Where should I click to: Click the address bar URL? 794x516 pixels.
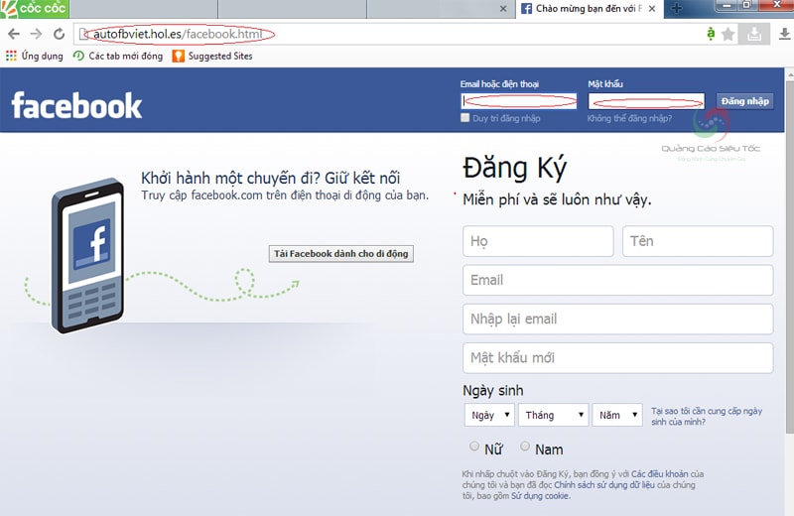(179, 34)
